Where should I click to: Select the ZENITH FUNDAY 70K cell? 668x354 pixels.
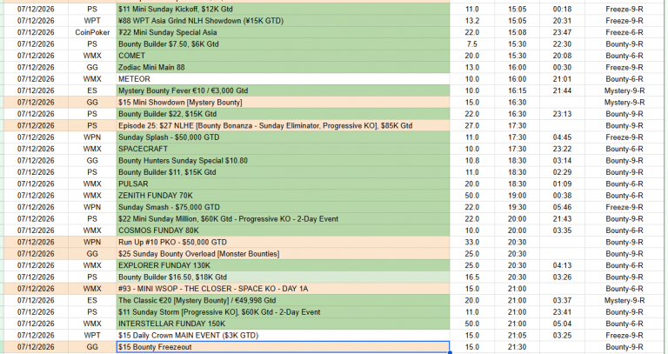(x=283, y=196)
